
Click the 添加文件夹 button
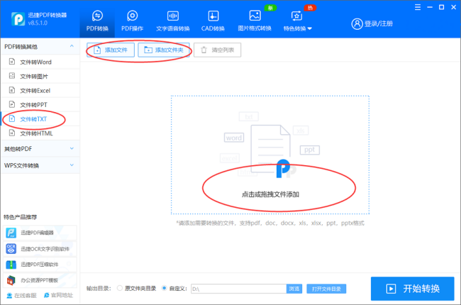coord(164,50)
